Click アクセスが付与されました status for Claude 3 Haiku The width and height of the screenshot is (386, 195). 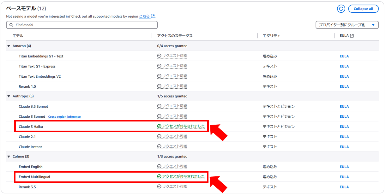tap(183, 126)
